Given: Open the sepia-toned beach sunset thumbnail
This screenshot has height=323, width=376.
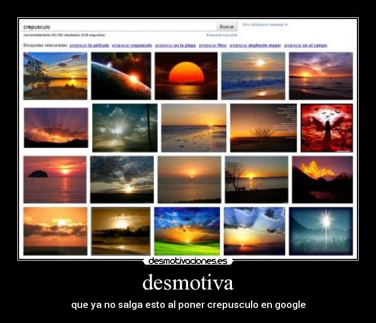Looking at the screenshot, I should [121, 231].
